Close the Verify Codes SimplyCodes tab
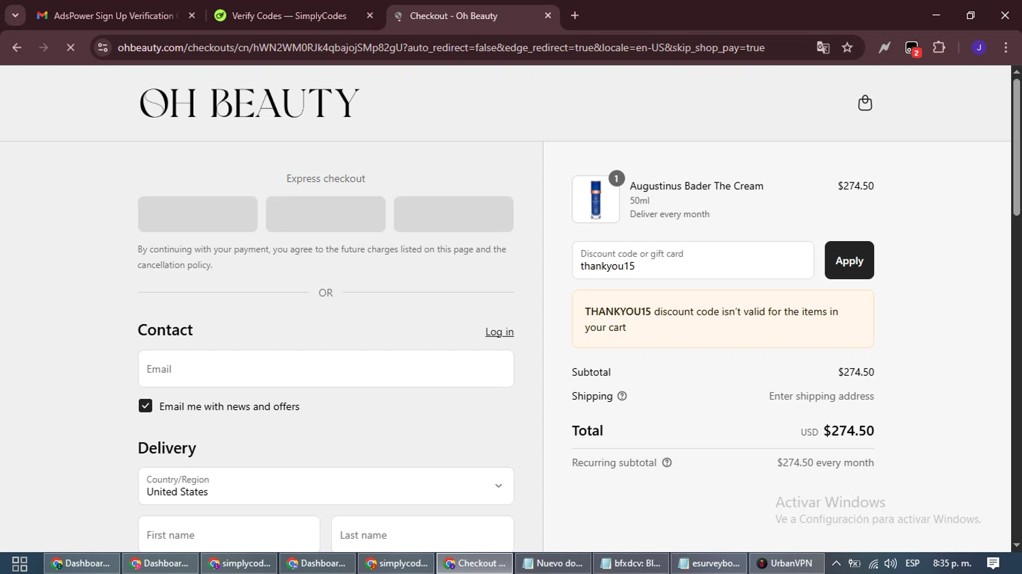 click(x=370, y=16)
